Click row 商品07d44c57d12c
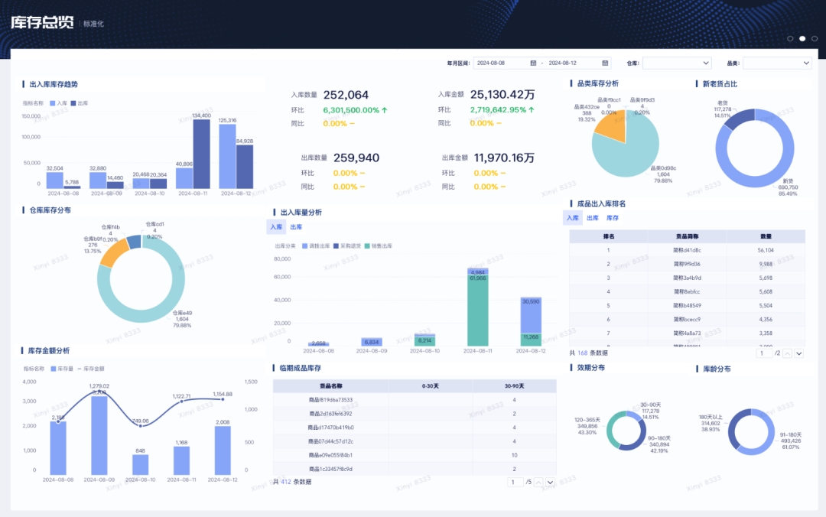 [x=415, y=441]
